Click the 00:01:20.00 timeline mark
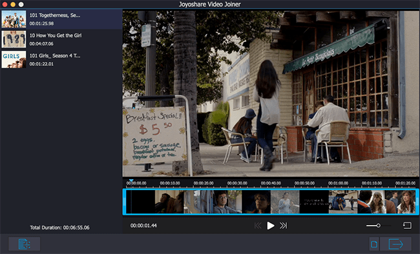 [405, 183]
